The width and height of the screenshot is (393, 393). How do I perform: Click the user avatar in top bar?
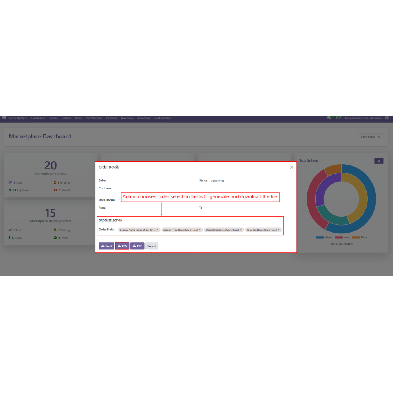pos(387,118)
